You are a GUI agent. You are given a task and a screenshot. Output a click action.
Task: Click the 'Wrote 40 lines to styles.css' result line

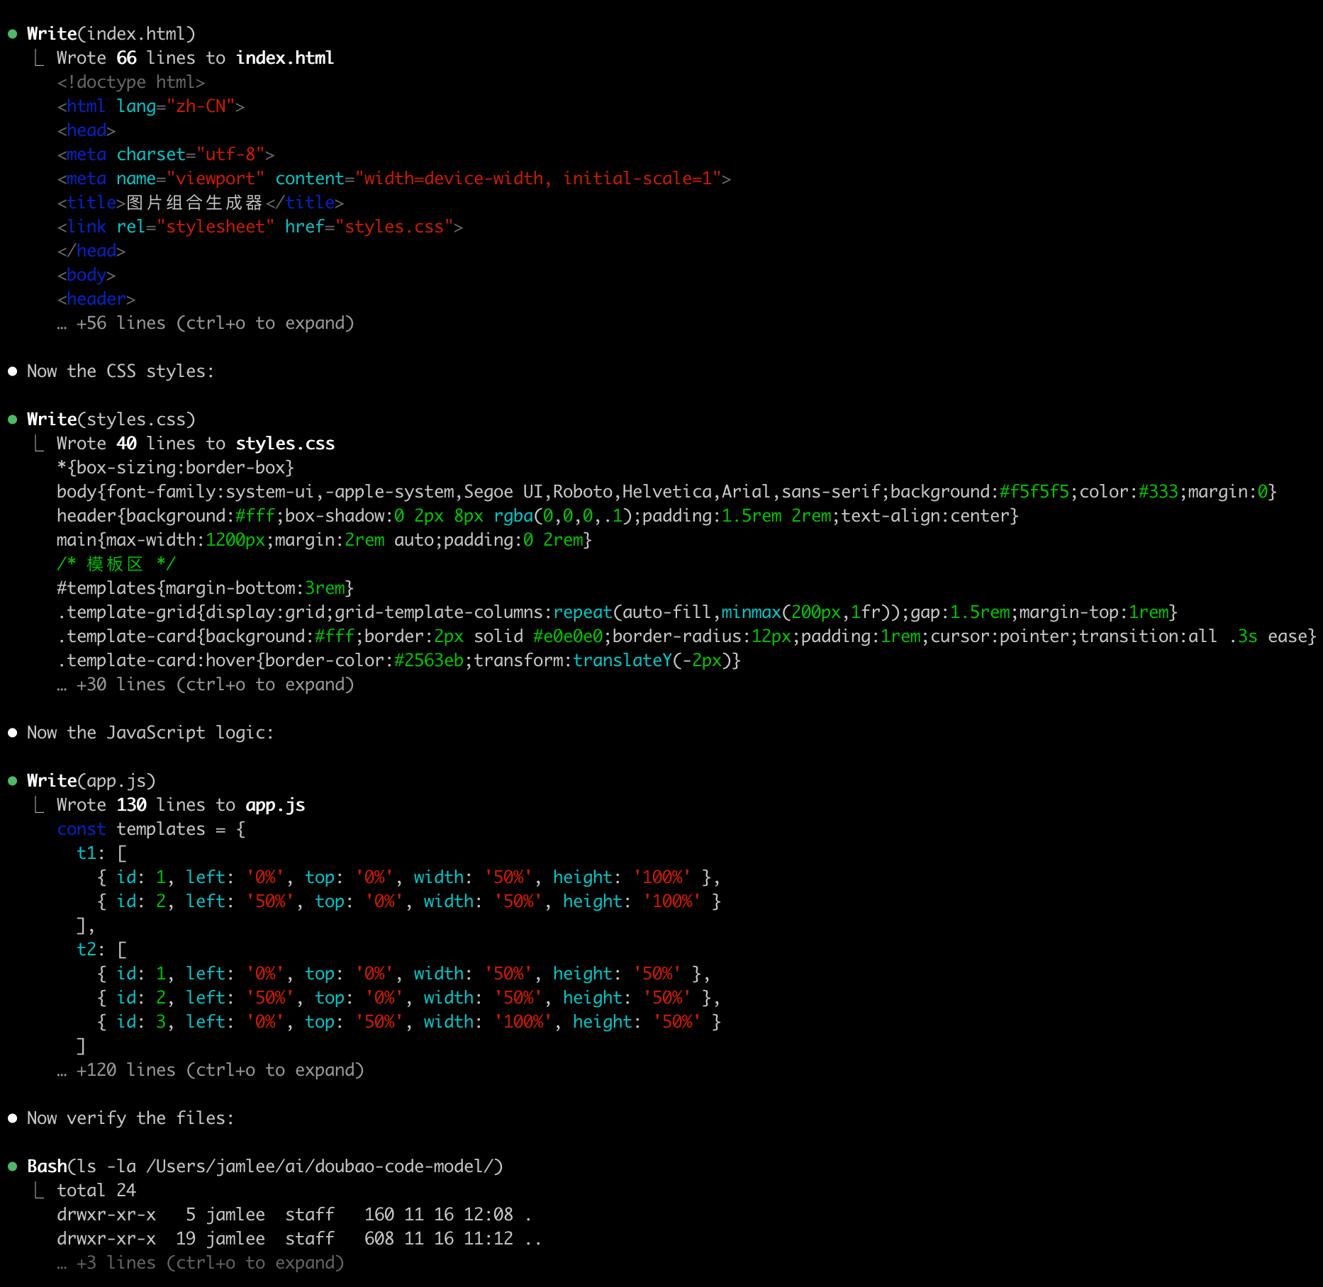(x=196, y=444)
